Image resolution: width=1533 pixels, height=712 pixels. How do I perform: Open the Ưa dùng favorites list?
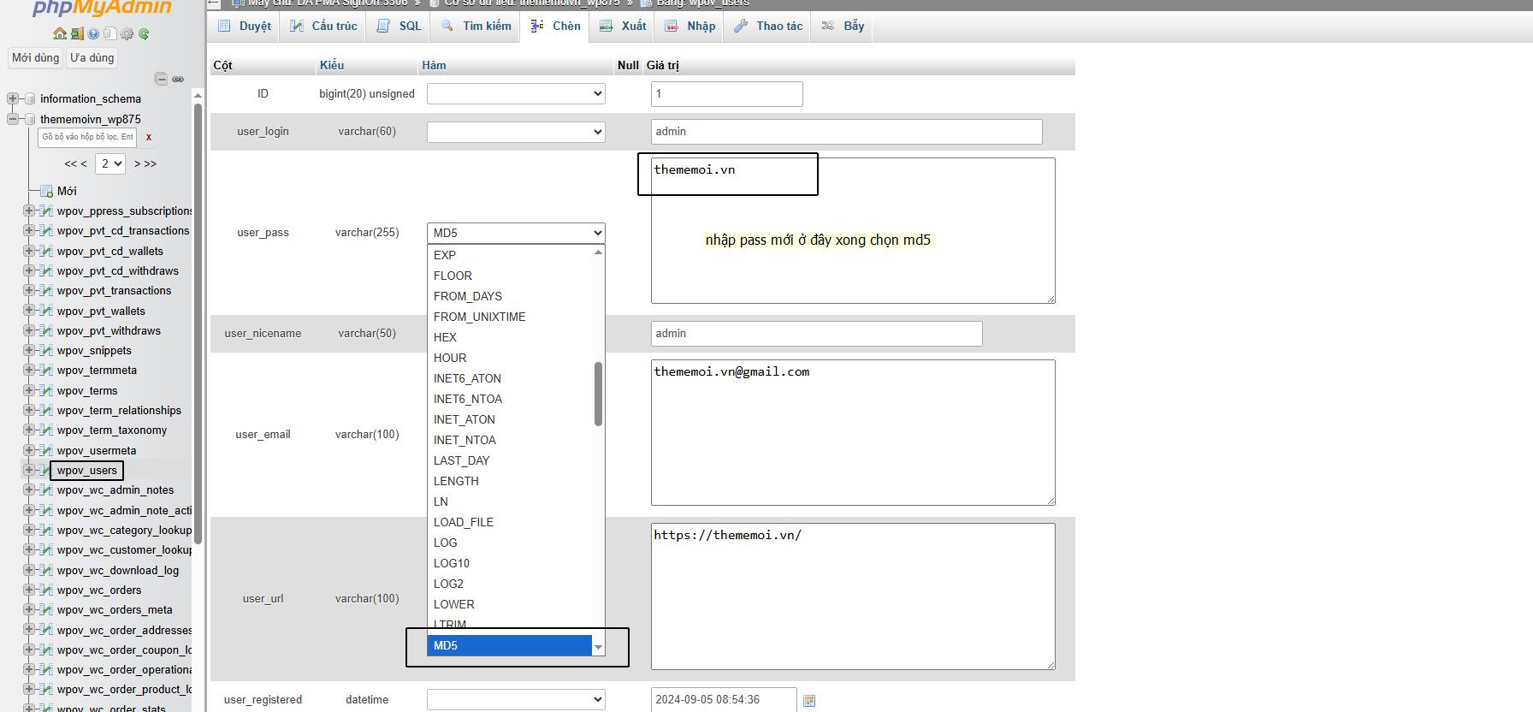[x=92, y=57]
